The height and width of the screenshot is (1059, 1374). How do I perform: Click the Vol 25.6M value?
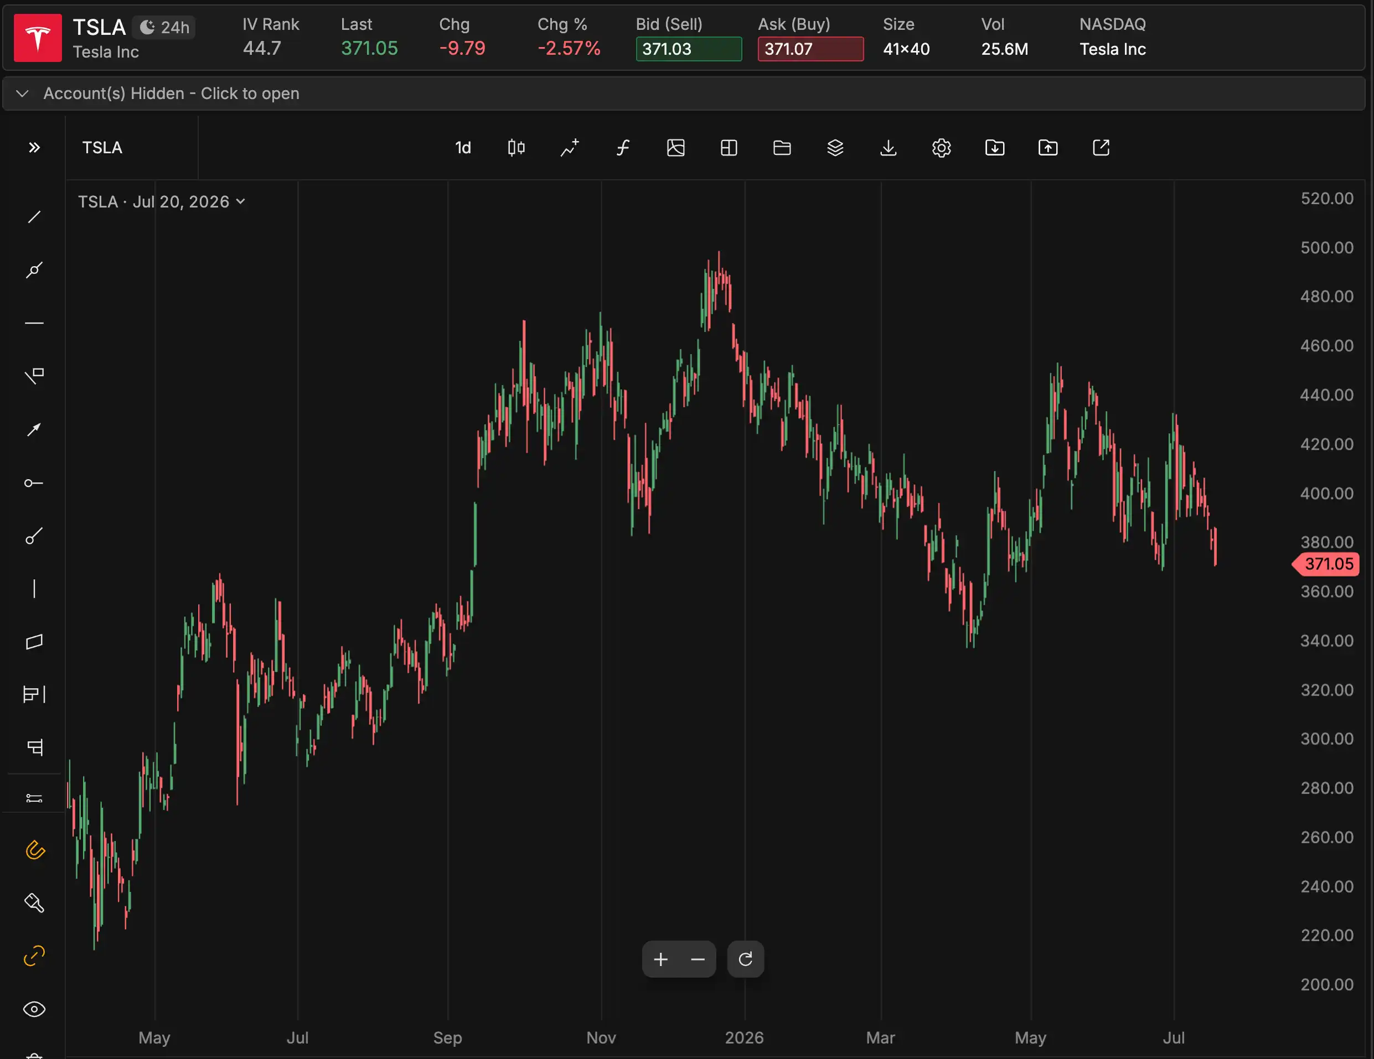(x=1005, y=49)
